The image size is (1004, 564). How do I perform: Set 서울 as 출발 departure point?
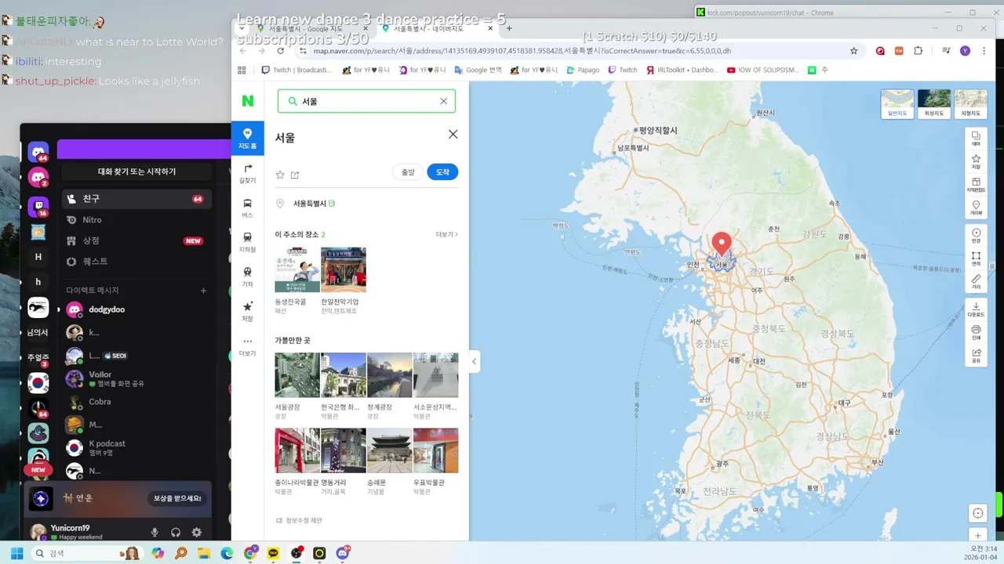click(408, 172)
